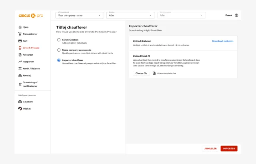Open the Køretøj menu item
The image size is (256, 164).
click(x=27, y=76)
